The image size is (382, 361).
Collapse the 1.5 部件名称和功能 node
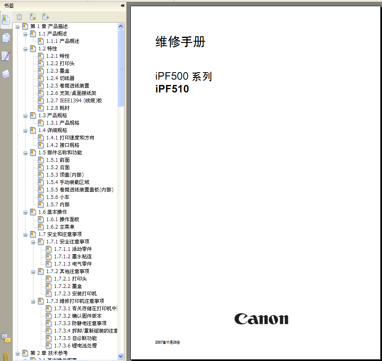(x=25, y=153)
